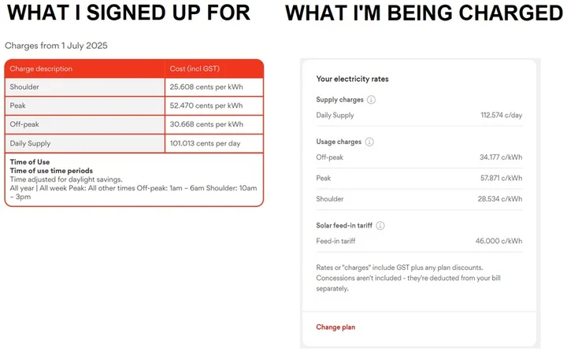
Task: Click the WHAT I SIGNED UP FOR title
Action: point(131,13)
